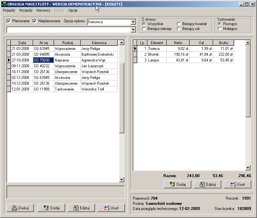Viewport: 257px width, 218px height.
Task: Click the row dated 02-12-2008
Action: [x=62, y=78]
